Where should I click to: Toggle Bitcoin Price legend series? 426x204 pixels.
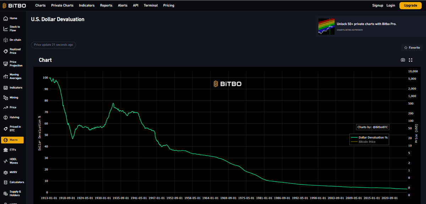coord(363,142)
